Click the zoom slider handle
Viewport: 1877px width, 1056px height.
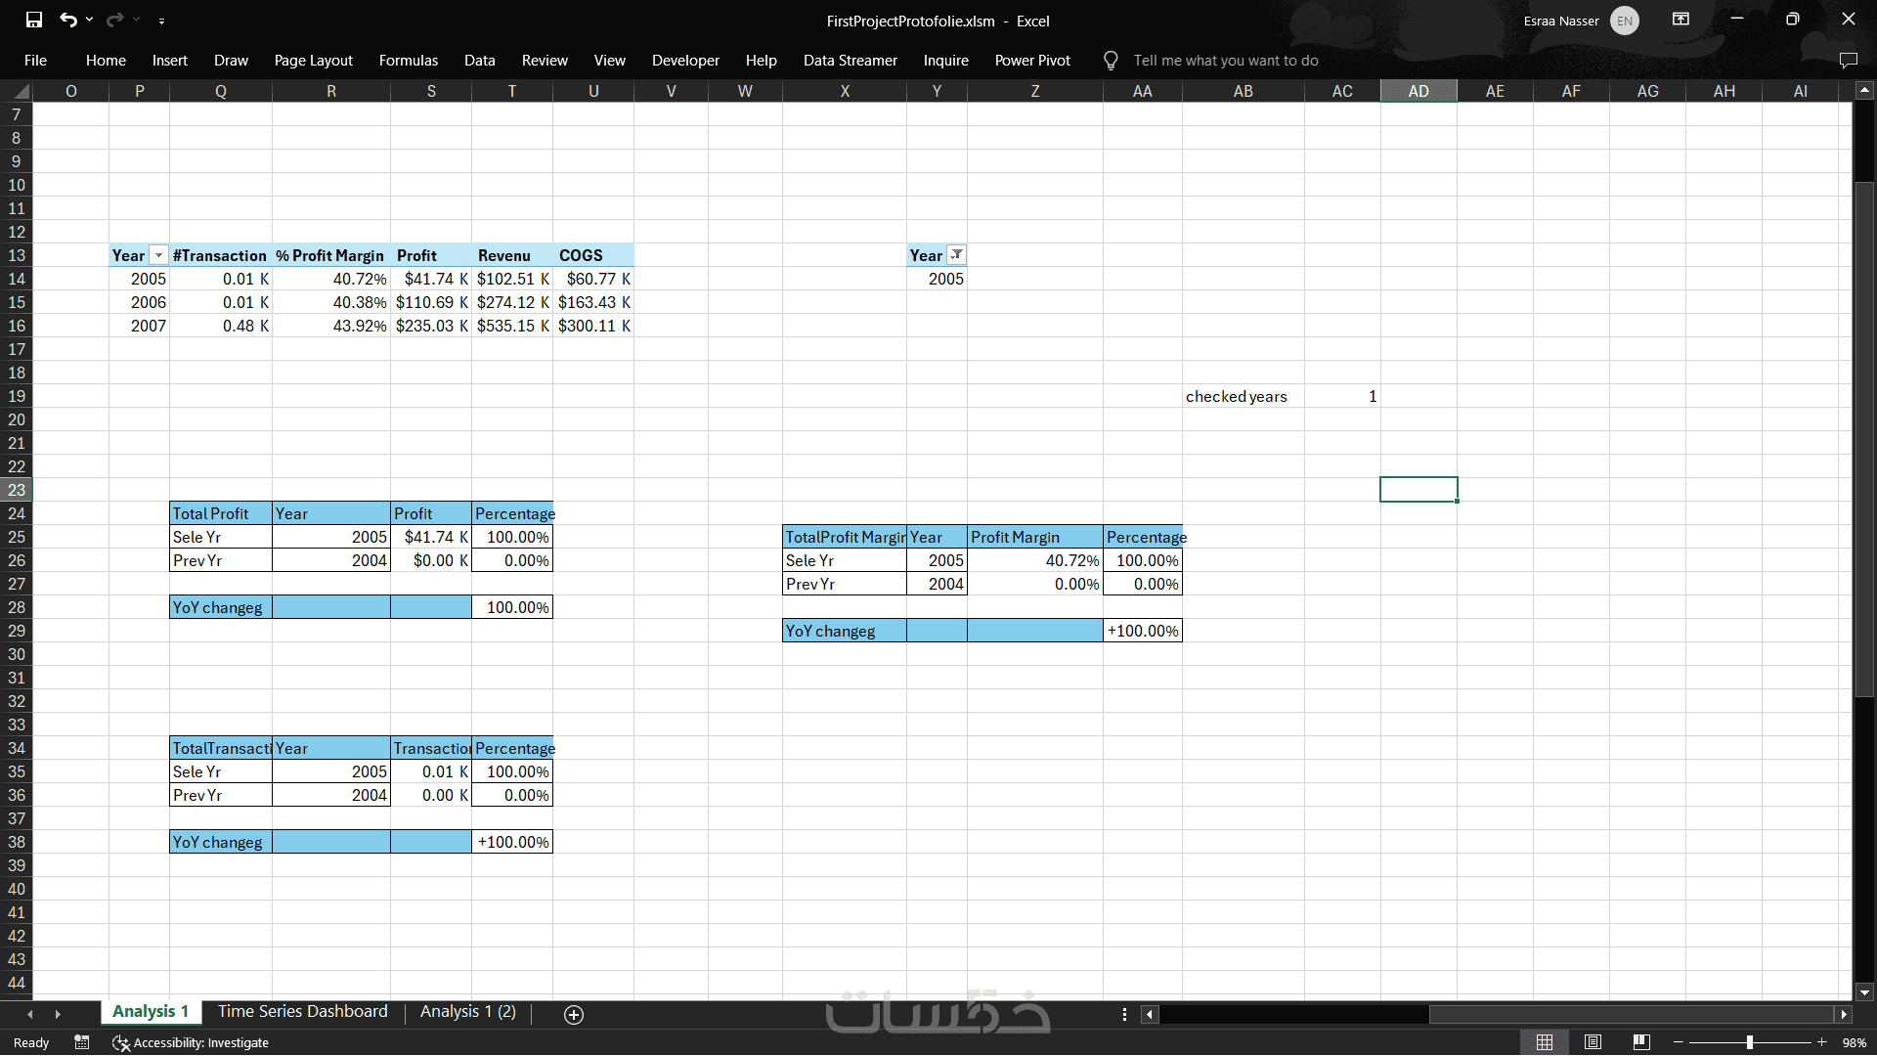(1749, 1042)
